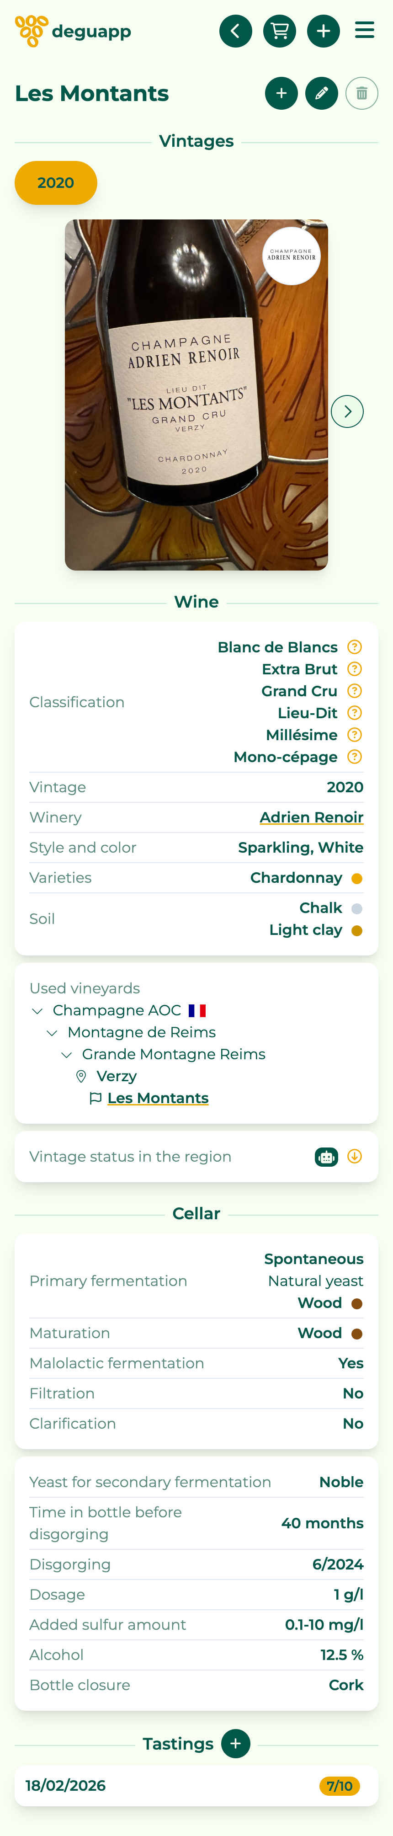The image size is (393, 1836).
Task: Select the 2020 vintage tab
Action: pos(56,182)
